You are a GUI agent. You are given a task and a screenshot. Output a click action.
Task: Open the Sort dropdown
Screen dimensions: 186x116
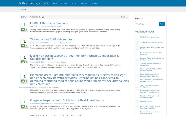124,17
